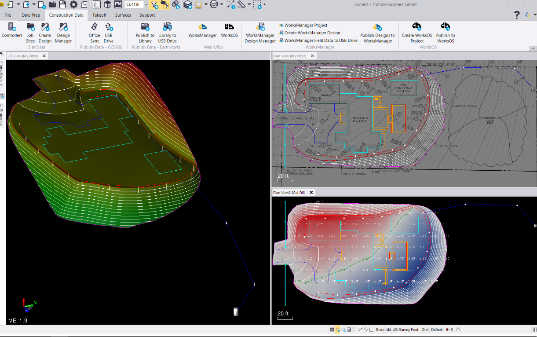Screen dimensions: 537x337
Task: Open the Controllers panel
Action: tap(12, 33)
